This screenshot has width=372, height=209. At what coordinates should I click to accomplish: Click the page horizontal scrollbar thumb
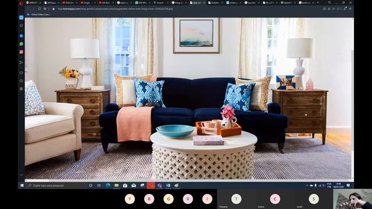tap(37, 181)
